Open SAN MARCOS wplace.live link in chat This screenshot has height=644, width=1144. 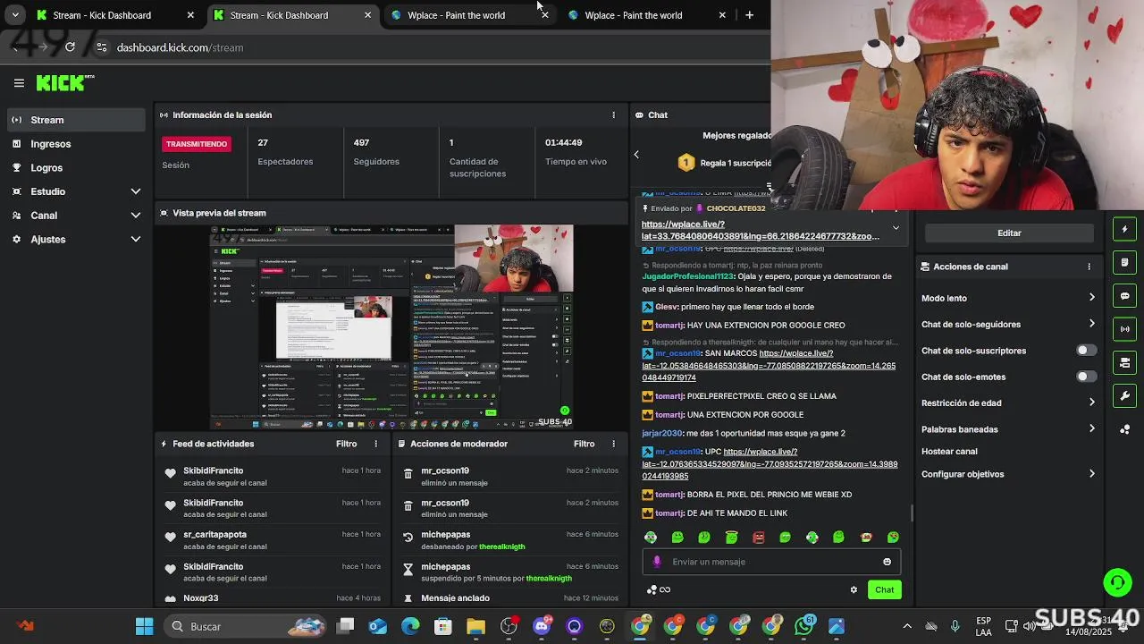(x=769, y=366)
